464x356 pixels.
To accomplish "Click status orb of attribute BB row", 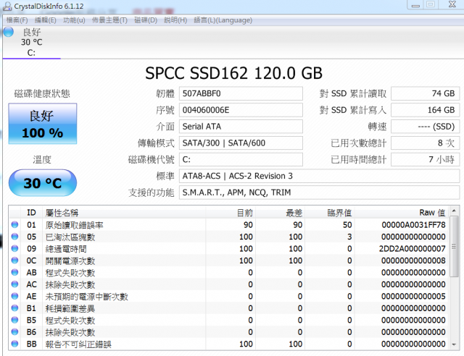I will tap(14, 344).
